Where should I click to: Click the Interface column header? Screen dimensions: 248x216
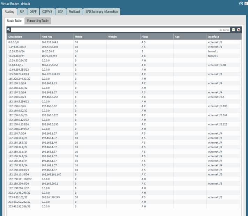click(x=223, y=36)
